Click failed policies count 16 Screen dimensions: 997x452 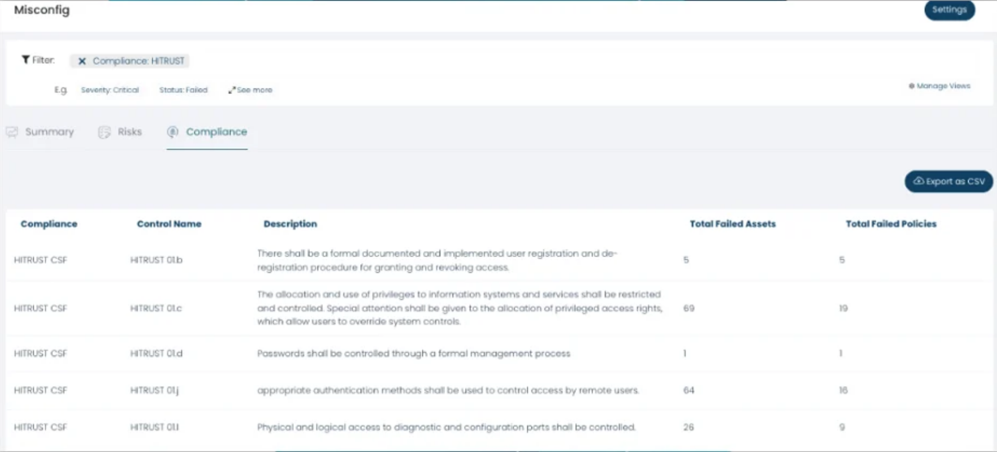pos(843,390)
